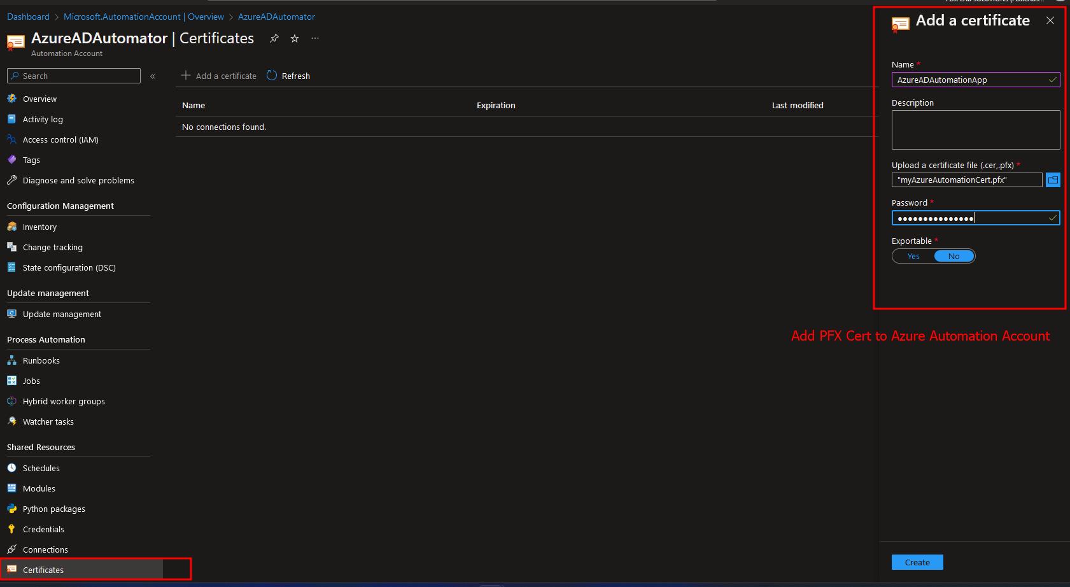This screenshot has height=587, width=1070.
Task: Click the Refresh icon in toolbar
Action: (272, 76)
